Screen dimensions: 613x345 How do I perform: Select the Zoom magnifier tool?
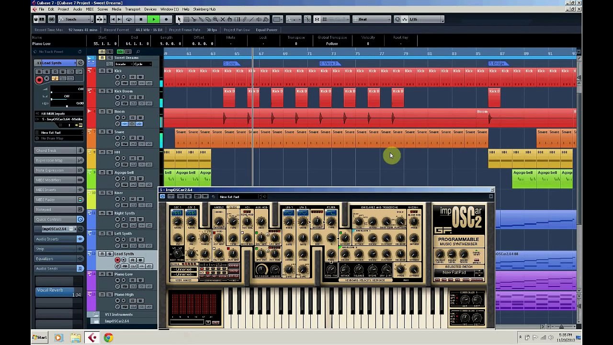point(216,19)
